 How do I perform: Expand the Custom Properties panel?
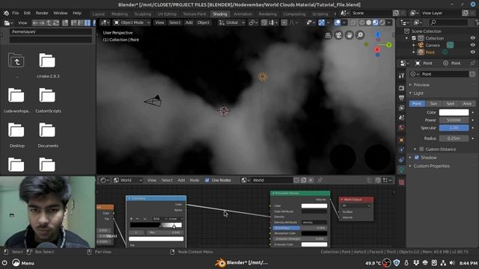(431, 166)
